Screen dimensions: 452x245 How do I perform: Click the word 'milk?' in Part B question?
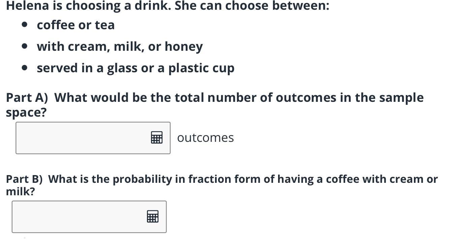click(20, 192)
